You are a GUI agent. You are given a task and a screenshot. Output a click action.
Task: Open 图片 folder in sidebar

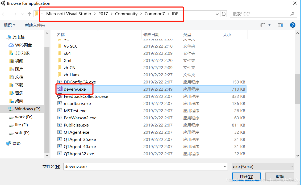point(19,69)
